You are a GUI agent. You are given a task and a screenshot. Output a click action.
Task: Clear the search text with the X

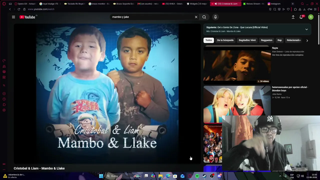pos(196,17)
